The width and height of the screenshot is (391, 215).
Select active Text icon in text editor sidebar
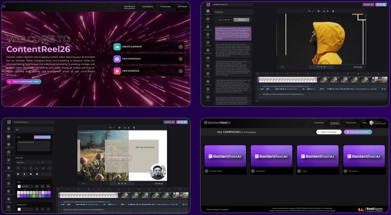[x=9, y=137]
